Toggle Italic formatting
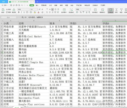Screen dimensions: 127x108 (x=21, y=12)
